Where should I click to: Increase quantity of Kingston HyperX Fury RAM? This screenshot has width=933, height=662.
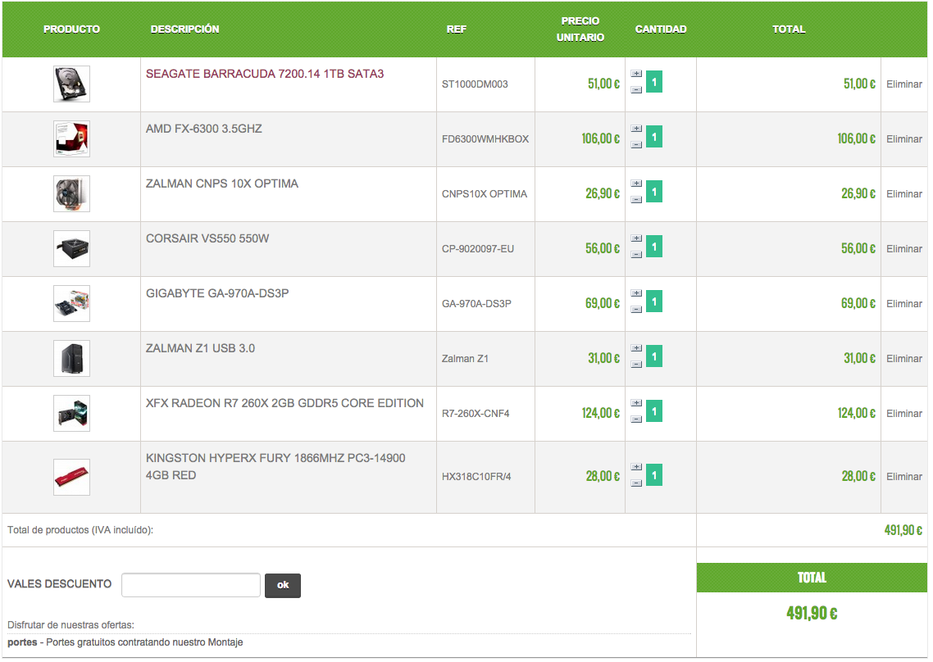click(636, 467)
